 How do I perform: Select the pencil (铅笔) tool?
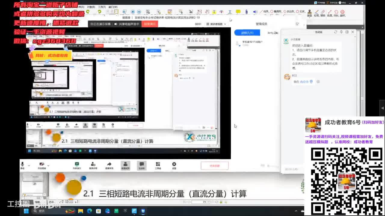click(x=316, y=13)
